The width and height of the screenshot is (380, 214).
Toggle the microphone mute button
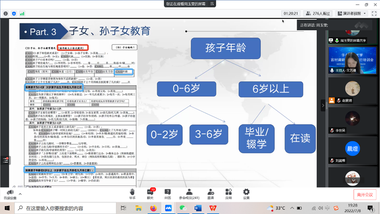10,193
